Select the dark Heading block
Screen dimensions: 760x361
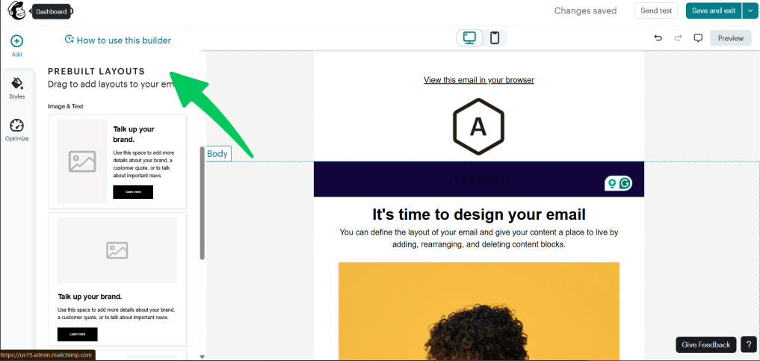click(479, 179)
